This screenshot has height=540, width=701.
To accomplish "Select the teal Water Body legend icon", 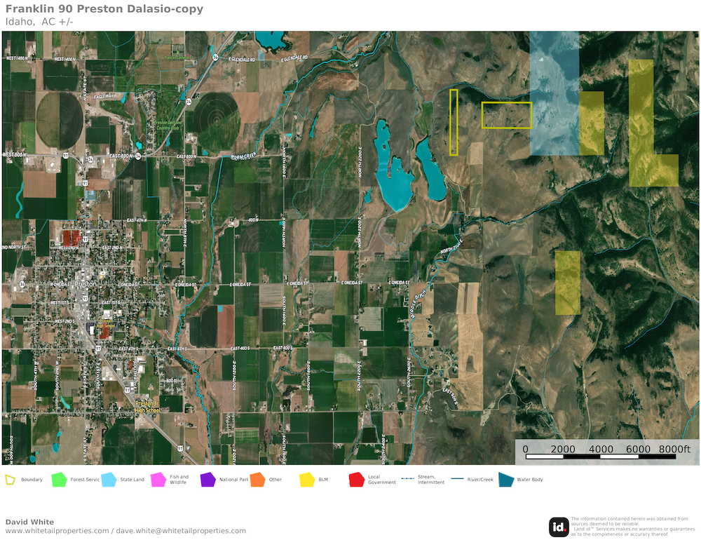I will (x=505, y=480).
